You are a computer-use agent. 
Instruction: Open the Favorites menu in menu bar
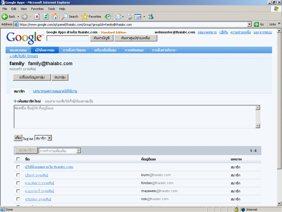click(37, 9)
